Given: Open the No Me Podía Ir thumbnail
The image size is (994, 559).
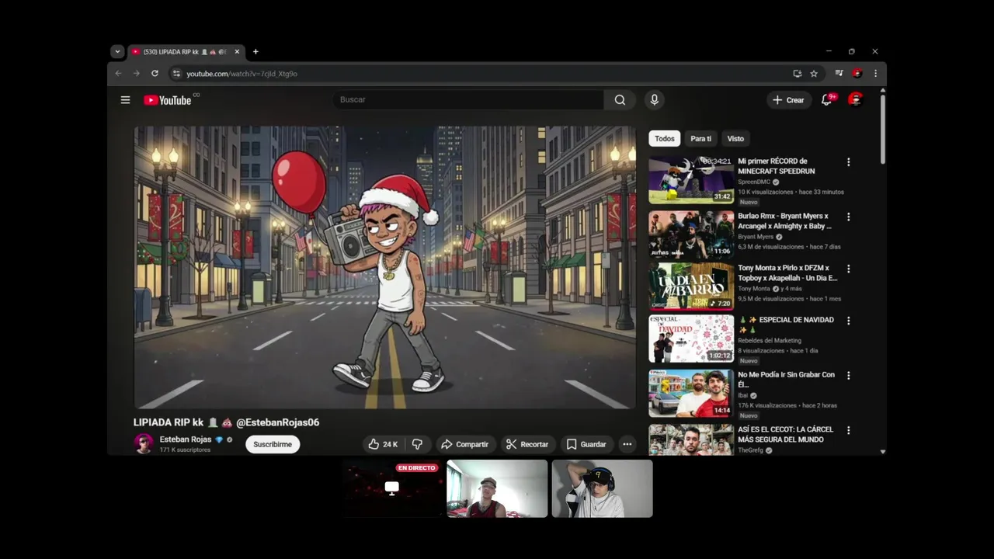Looking at the screenshot, I should (691, 394).
